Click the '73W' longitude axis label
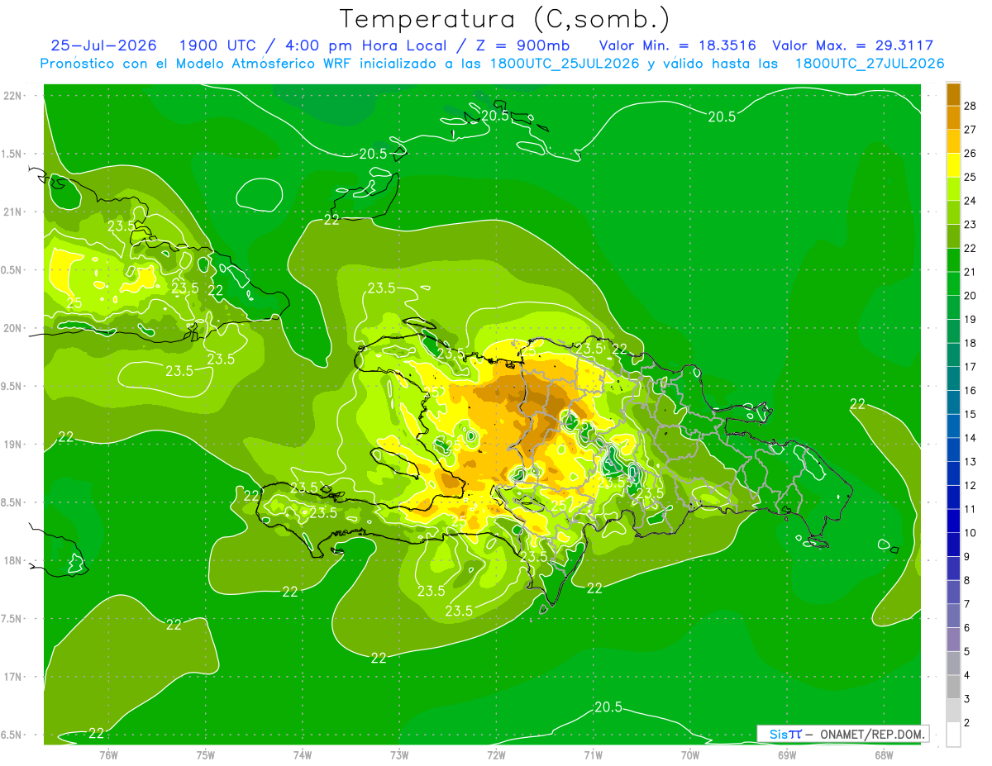The width and height of the screenshot is (992, 766). coord(399,754)
